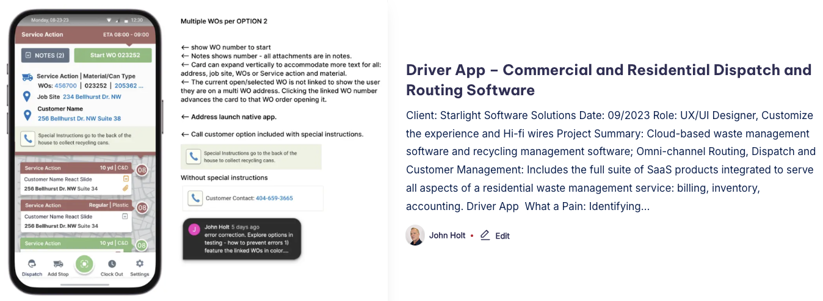823x301 pixels.
Task: Tap the Clock Out icon
Action: coord(112,264)
